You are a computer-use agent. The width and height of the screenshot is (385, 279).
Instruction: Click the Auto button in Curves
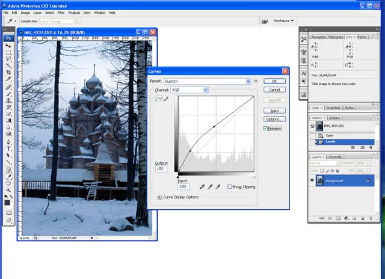(x=274, y=111)
